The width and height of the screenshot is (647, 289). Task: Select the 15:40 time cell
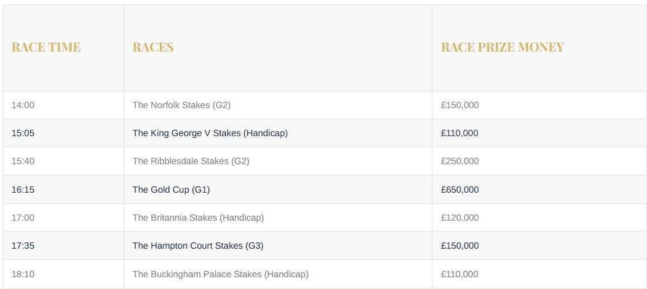[x=23, y=161]
